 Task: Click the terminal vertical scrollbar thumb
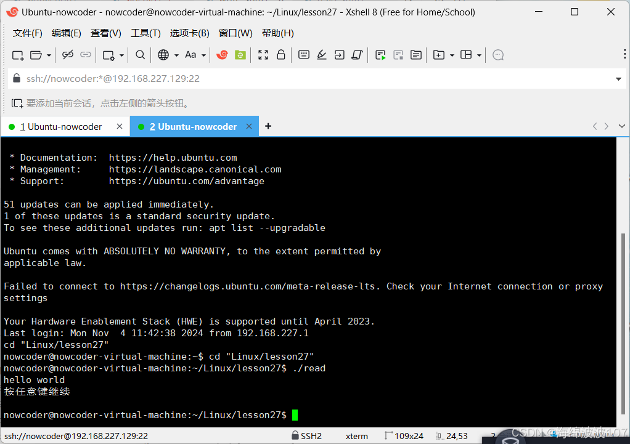pyautogui.click(x=623, y=323)
